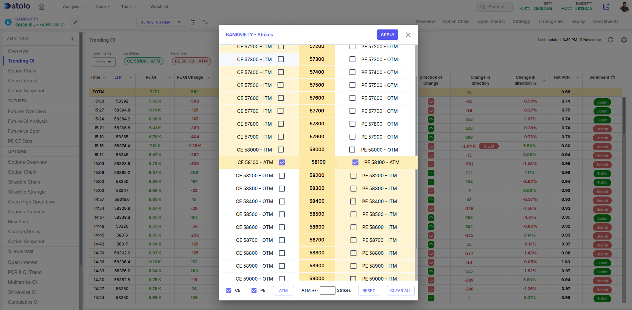Open the settings gear in Trending OI
The width and height of the screenshot is (632, 310).
624,40
